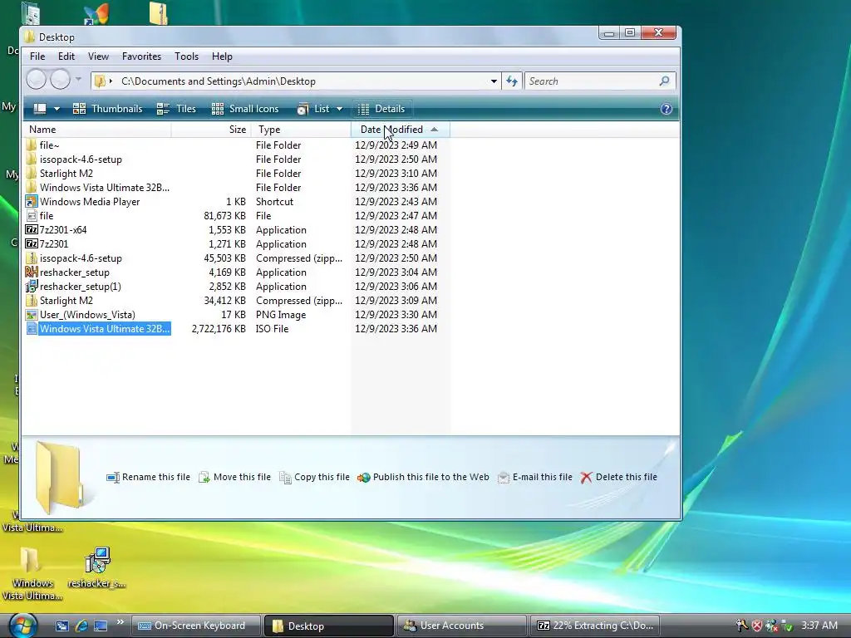This screenshot has width=851, height=638.
Task: Click the address bar path text
Action: pos(219,81)
